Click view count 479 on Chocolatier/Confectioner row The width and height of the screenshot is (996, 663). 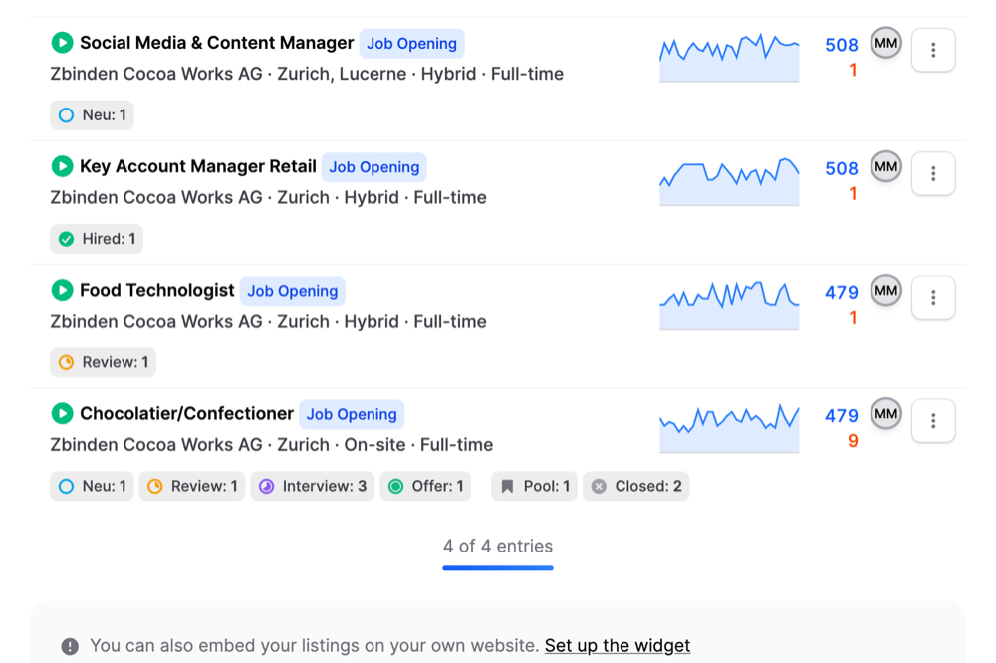point(841,415)
